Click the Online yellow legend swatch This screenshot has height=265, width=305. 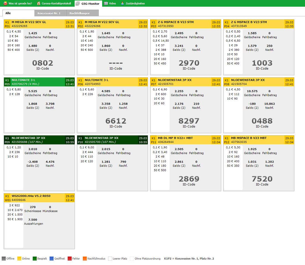coord(19,258)
